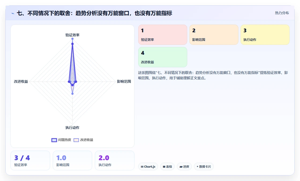Viewport: 300px width, 181px height.
Task: Click the description paragraph starting 这张图围绕
Action: click(x=213, y=75)
